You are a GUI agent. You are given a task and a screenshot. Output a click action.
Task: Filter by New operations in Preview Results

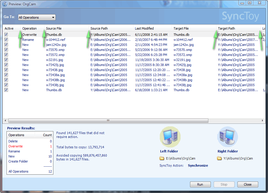pos(12,156)
